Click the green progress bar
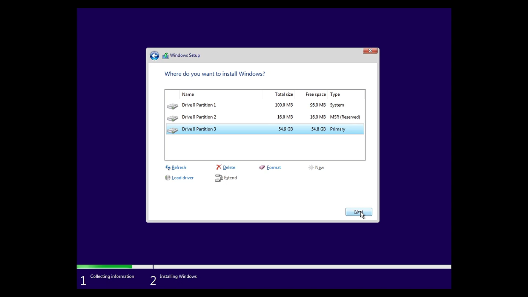This screenshot has width=528, height=297. pos(104,267)
